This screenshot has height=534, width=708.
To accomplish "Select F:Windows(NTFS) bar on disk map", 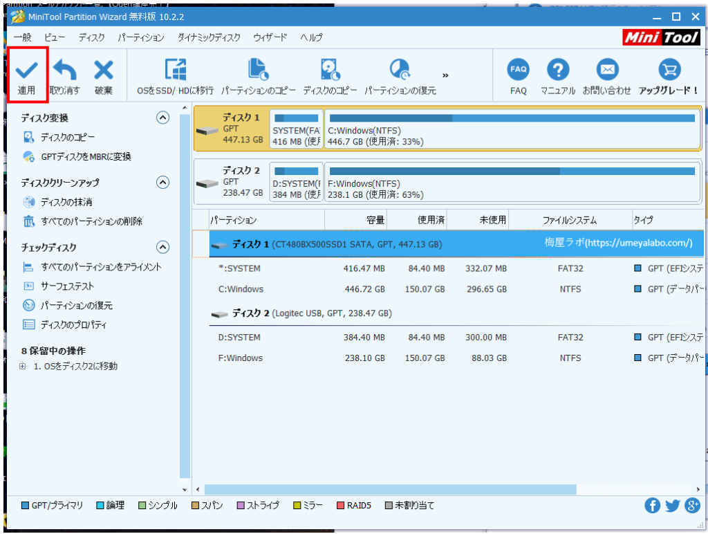I will [512, 183].
